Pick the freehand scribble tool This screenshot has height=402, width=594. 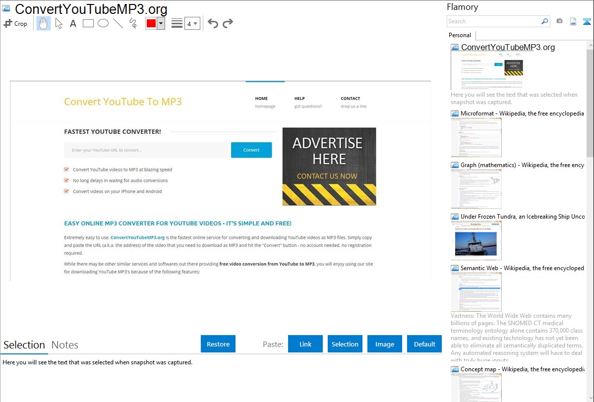click(x=133, y=23)
